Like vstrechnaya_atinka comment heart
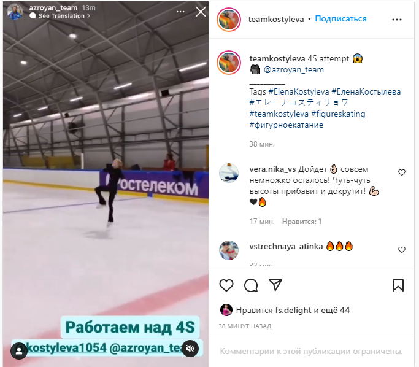This screenshot has height=367, width=419. pyautogui.click(x=402, y=250)
